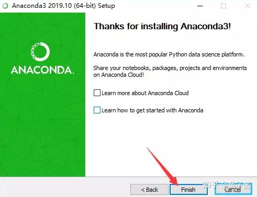Image resolution: width=257 pixels, height=197 pixels.
Task: Click the Anaconda icon in the title bar
Action: (x=5, y=6)
